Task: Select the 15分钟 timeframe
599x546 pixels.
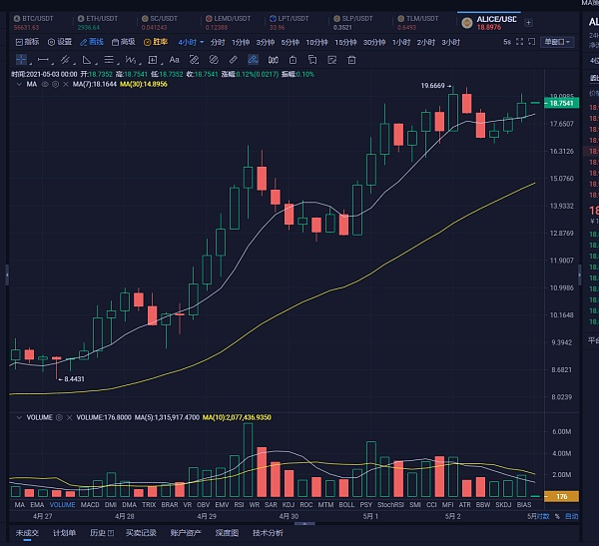Action: pyautogui.click(x=345, y=42)
